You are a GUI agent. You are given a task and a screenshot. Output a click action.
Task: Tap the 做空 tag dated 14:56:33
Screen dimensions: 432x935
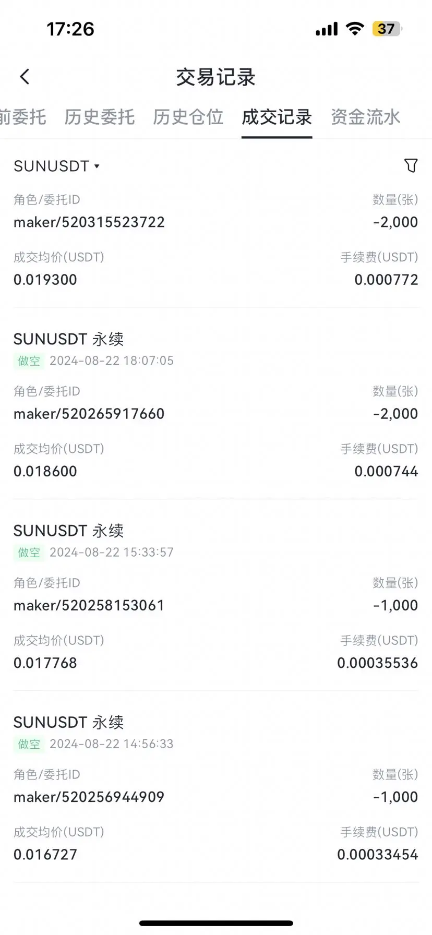tap(29, 744)
